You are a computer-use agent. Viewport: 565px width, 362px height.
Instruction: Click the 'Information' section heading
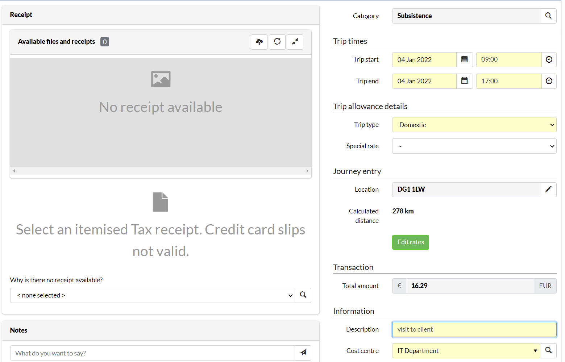click(353, 311)
